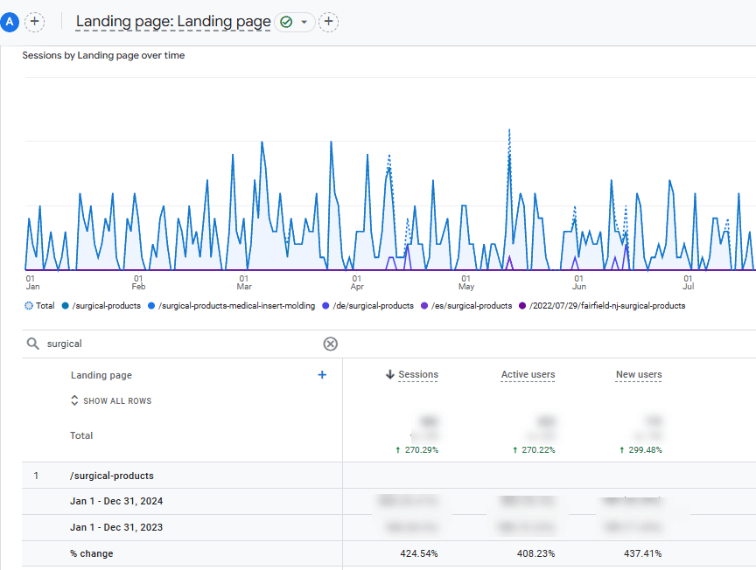The height and width of the screenshot is (570, 756).
Task: Click the green checkmark report status icon
Action: [x=286, y=22]
